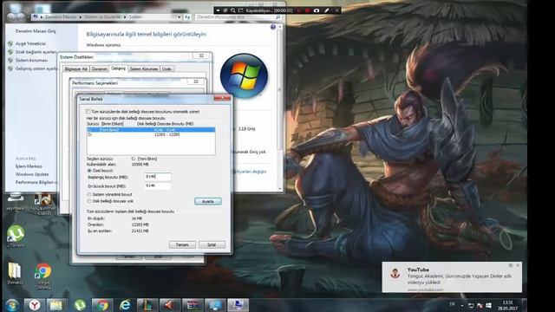Click İptal in the Sanal Bellek dialog
This screenshot has height=312, width=555.
pos(212,244)
